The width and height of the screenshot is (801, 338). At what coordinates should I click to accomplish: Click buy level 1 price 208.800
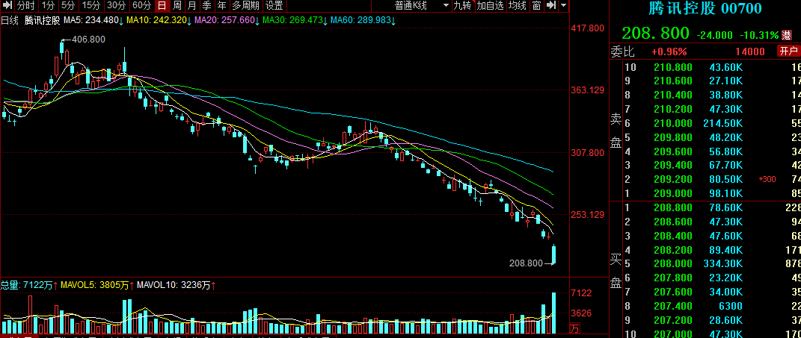pyautogui.click(x=673, y=207)
